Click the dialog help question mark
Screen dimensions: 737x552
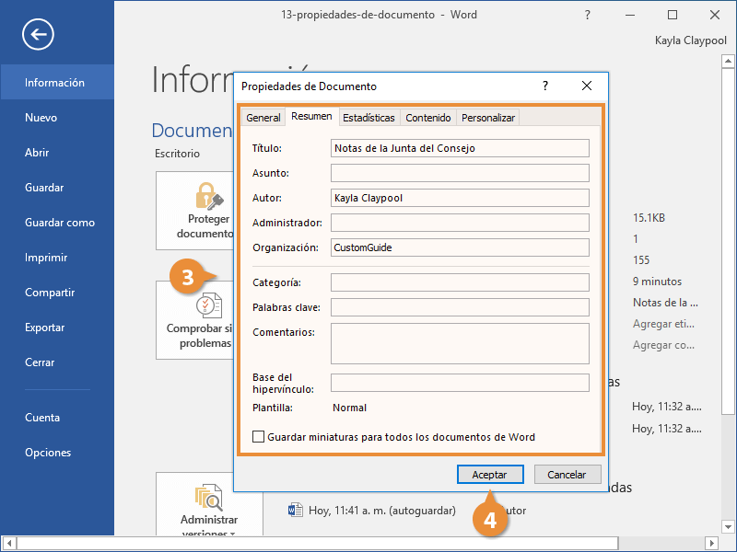(545, 86)
